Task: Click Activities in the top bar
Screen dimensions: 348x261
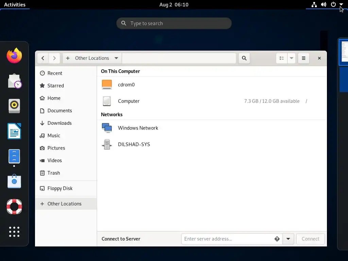Action: (15, 4)
